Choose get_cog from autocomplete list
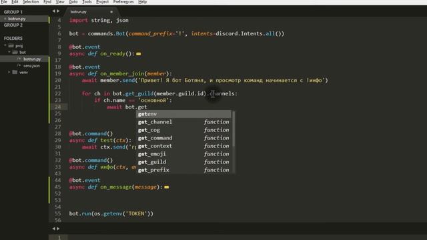The height and width of the screenshot is (240, 427). point(183,130)
